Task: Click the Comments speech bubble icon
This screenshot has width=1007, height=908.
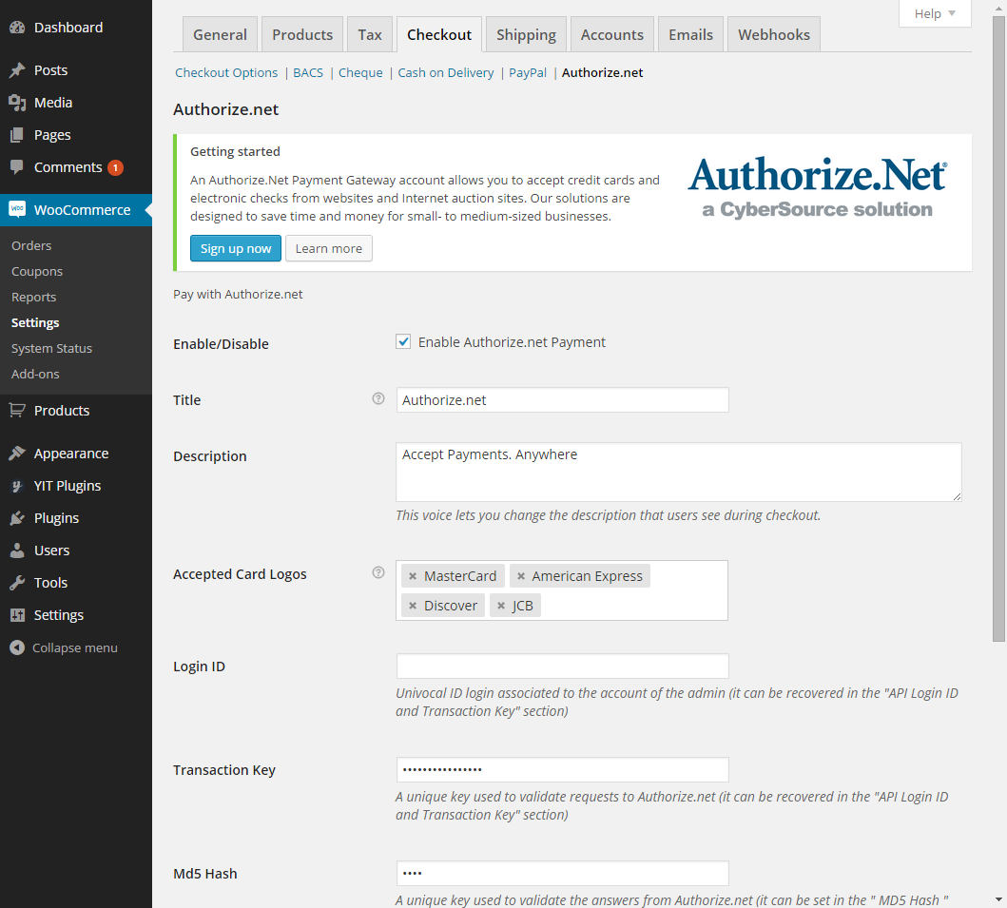Action: pos(17,167)
